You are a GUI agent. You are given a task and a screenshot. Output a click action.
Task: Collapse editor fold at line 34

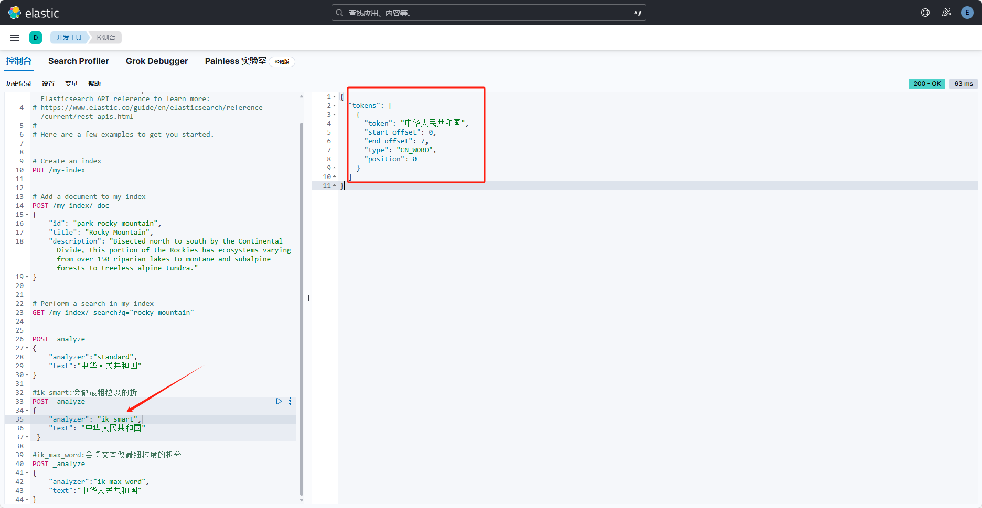27,411
